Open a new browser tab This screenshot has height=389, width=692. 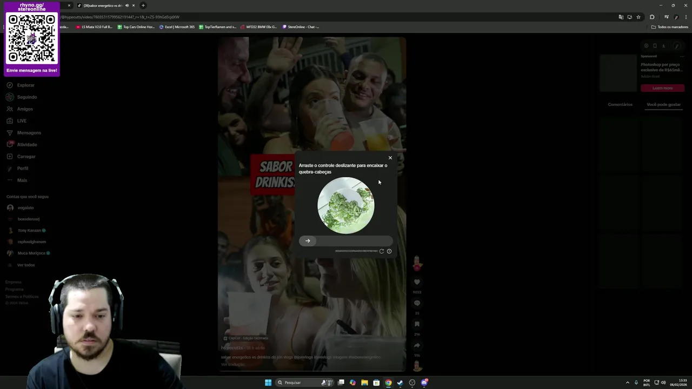pos(143,5)
